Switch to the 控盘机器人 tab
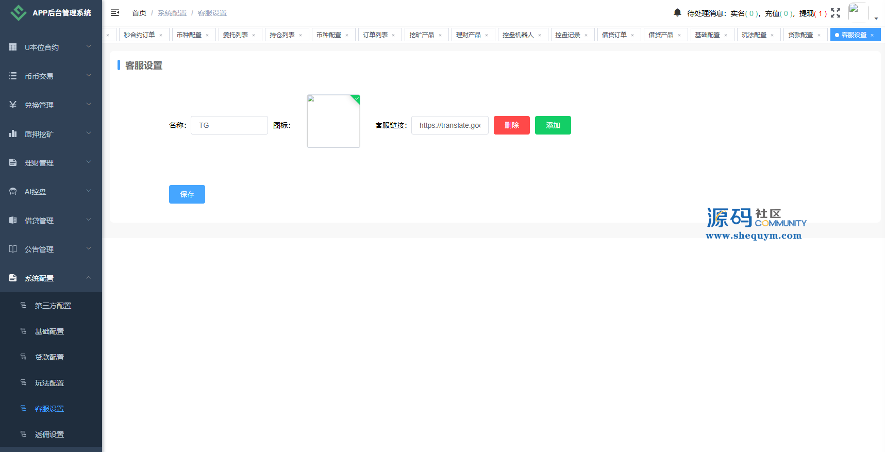This screenshot has height=452, width=885. coord(517,35)
